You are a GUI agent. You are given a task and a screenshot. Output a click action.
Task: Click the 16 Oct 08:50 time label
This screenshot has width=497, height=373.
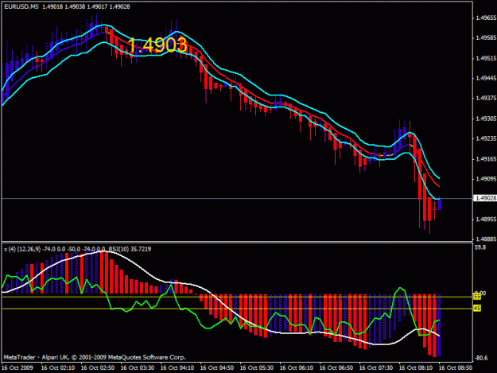coord(456,367)
